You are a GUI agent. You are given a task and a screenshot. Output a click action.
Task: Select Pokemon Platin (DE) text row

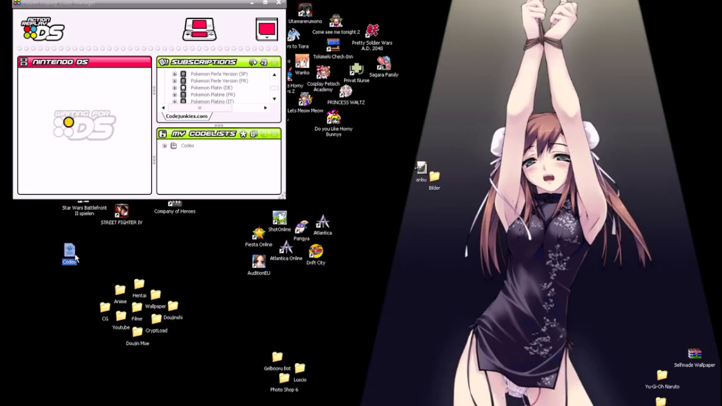(x=212, y=88)
